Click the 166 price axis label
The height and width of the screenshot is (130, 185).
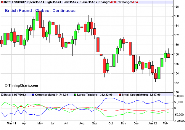click(176, 16)
